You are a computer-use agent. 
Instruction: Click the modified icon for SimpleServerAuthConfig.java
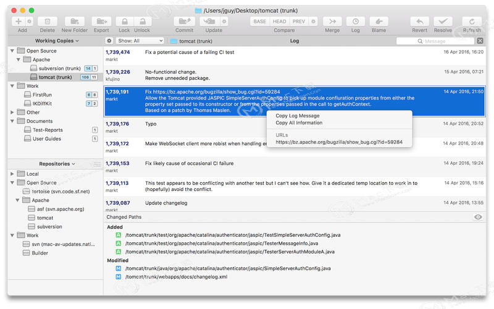(x=119, y=268)
